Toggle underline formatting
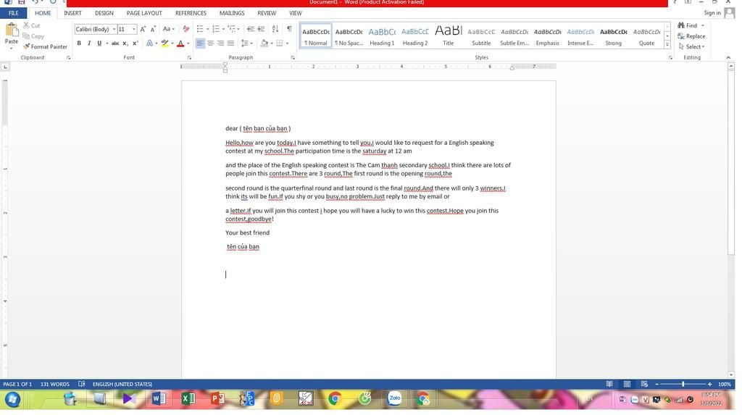This screenshot has height=415, width=742. (x=99, y=43)
